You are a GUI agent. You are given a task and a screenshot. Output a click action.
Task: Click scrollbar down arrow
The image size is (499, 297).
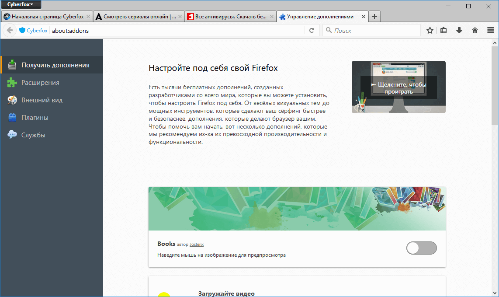495,293
